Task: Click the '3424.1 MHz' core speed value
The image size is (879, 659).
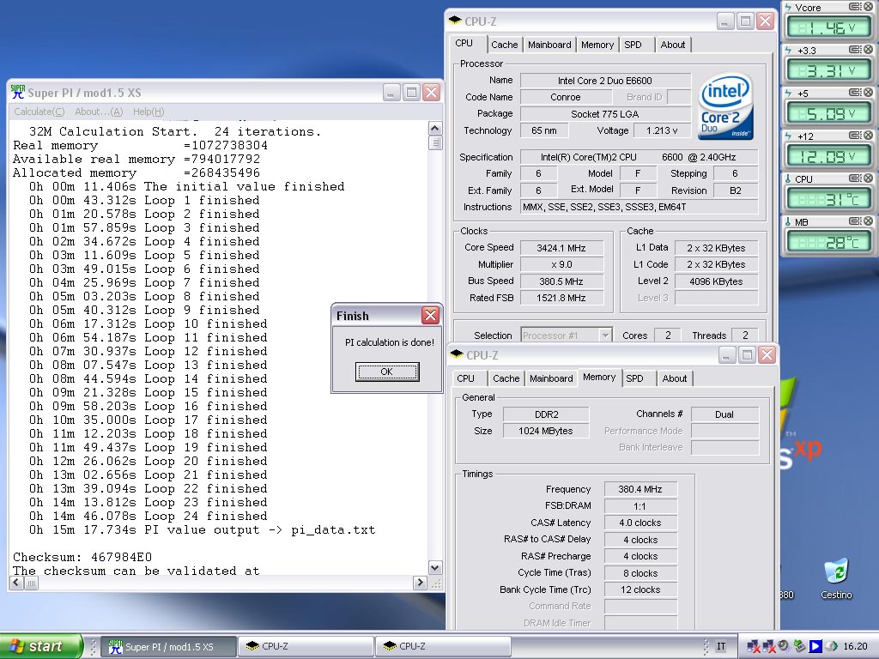Action: [561, 248]
